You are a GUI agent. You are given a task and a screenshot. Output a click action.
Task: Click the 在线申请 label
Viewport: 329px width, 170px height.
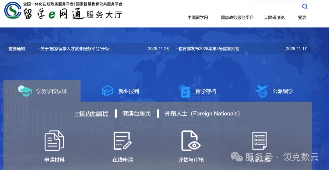tap(122, 160)
